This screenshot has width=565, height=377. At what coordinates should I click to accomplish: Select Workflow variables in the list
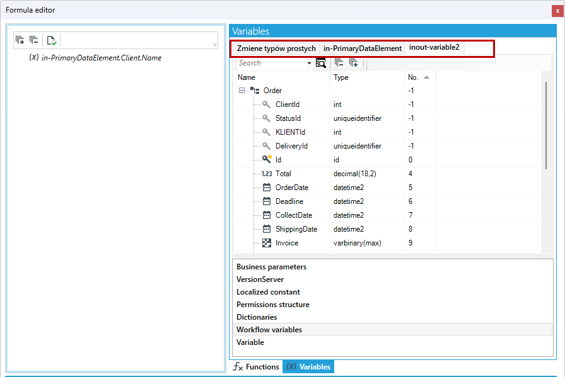393,330
